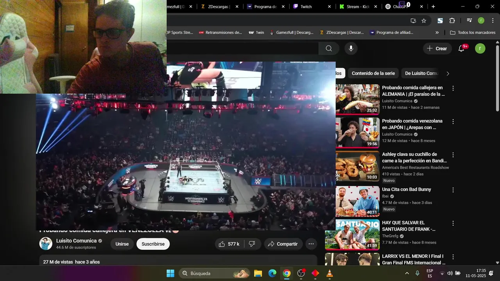The image size is (500, 281).
Task: Open more actions menu under the video
Action: point(311,244)
